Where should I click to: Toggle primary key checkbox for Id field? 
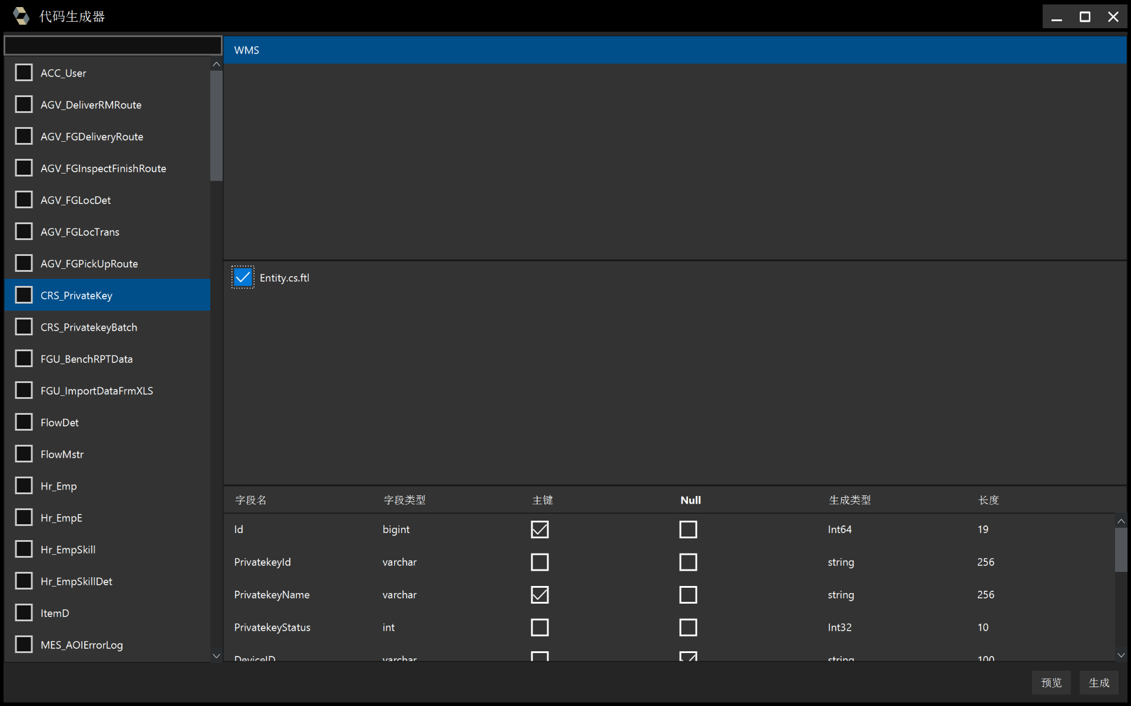(540, 529)
